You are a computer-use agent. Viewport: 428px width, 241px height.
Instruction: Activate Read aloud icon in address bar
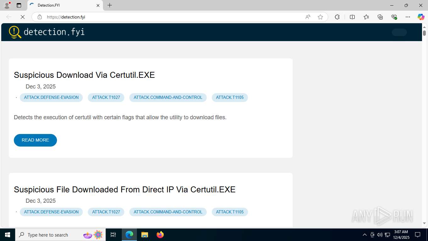pos(308,17)
